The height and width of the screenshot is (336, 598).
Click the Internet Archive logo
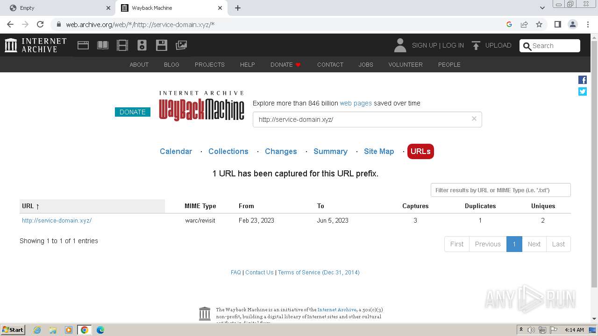(36, 45)
